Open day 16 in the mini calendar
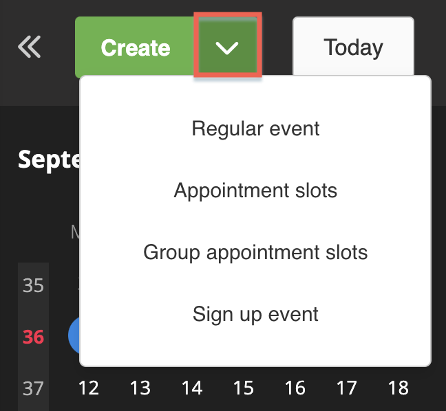The image size is (446, 411). 295,388
